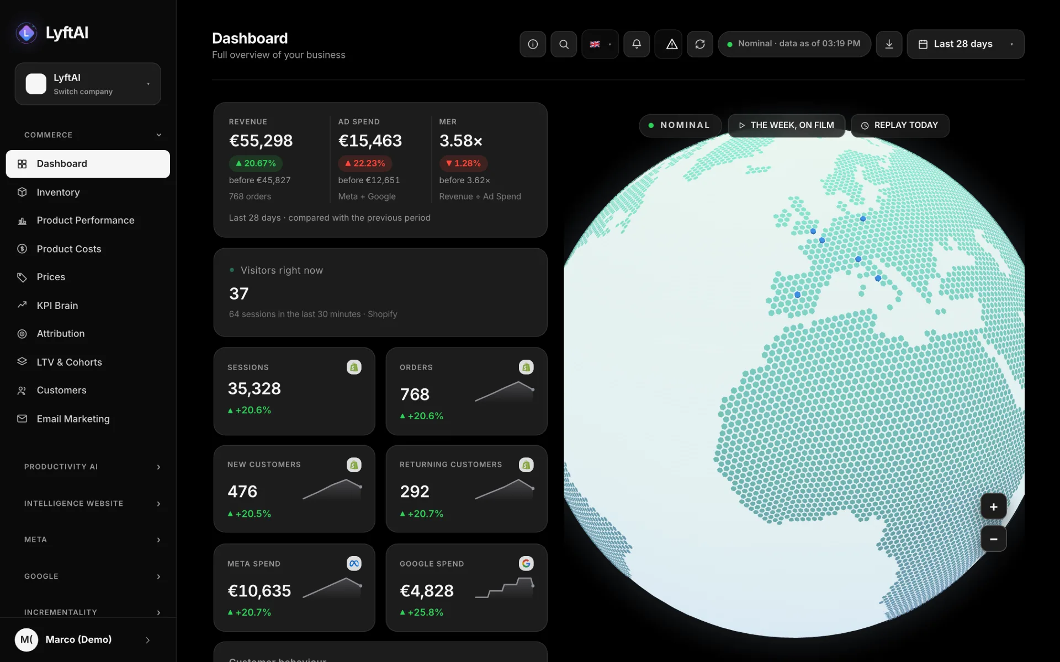Expand the Incrementality section
1060x662 pixels.
point(92,612)
